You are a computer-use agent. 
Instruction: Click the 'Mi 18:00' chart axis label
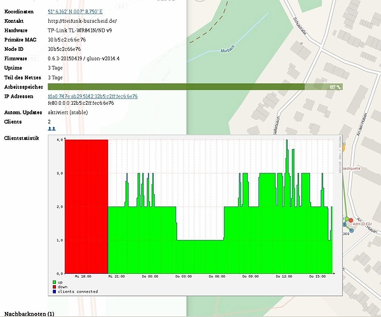coord(83,276)
